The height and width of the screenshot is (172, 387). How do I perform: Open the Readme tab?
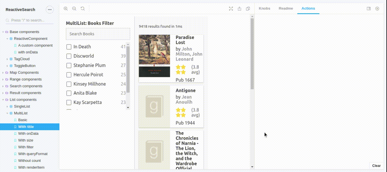286,8
